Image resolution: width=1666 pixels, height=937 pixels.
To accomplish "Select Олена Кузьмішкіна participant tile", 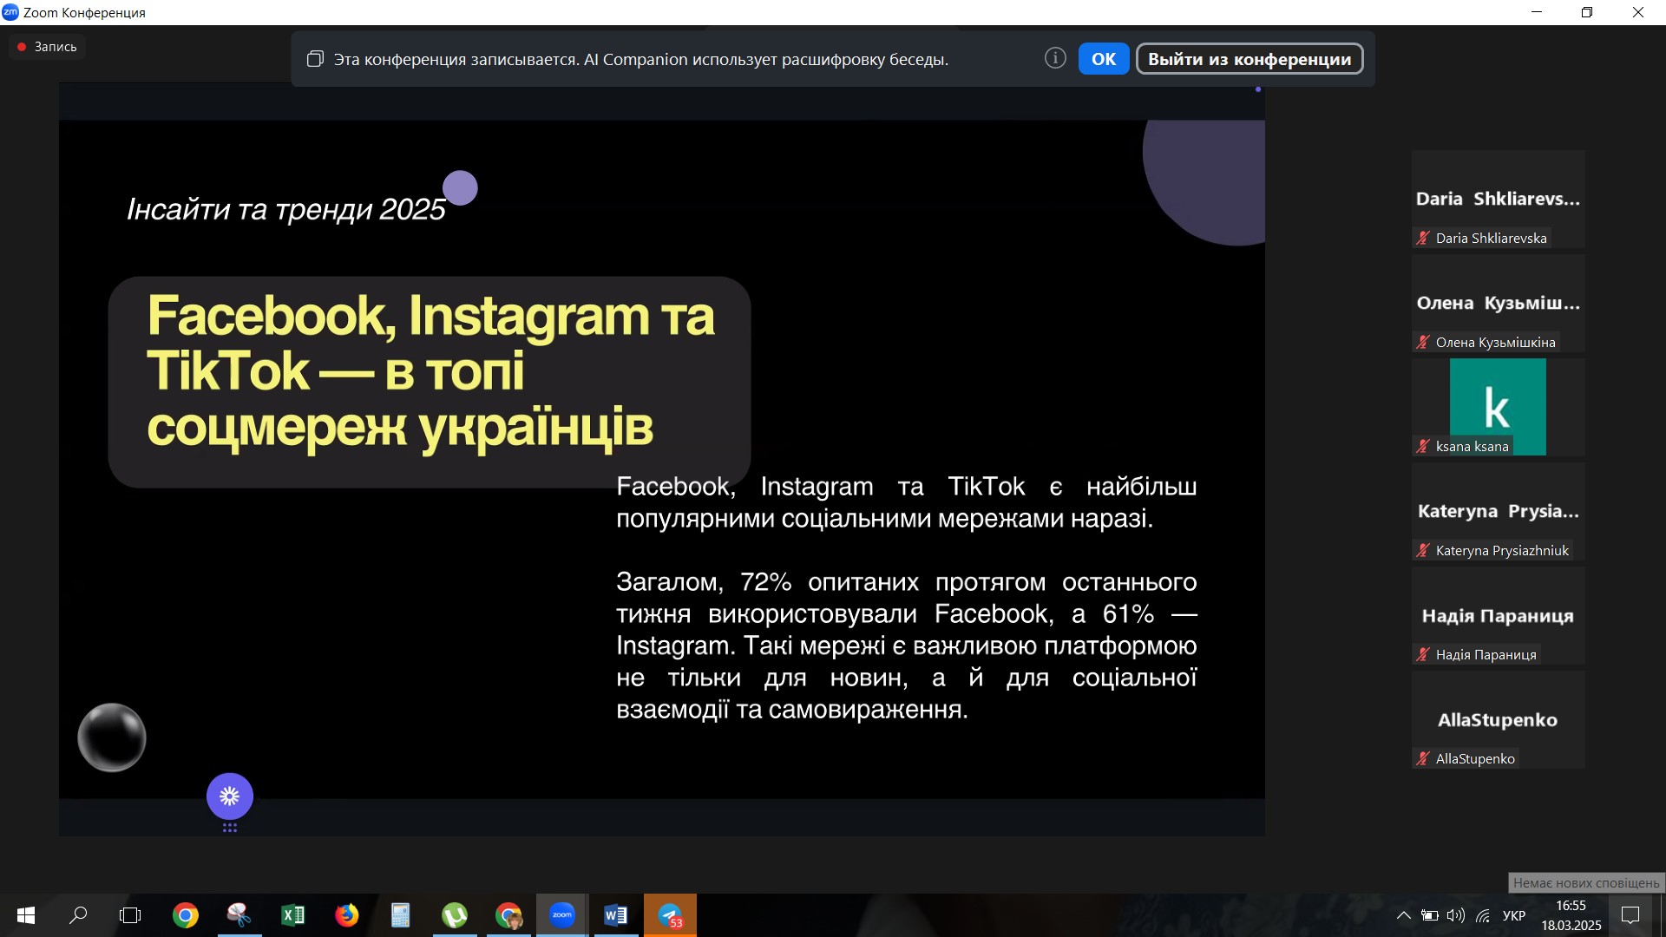I will (x=1498, y=304).
